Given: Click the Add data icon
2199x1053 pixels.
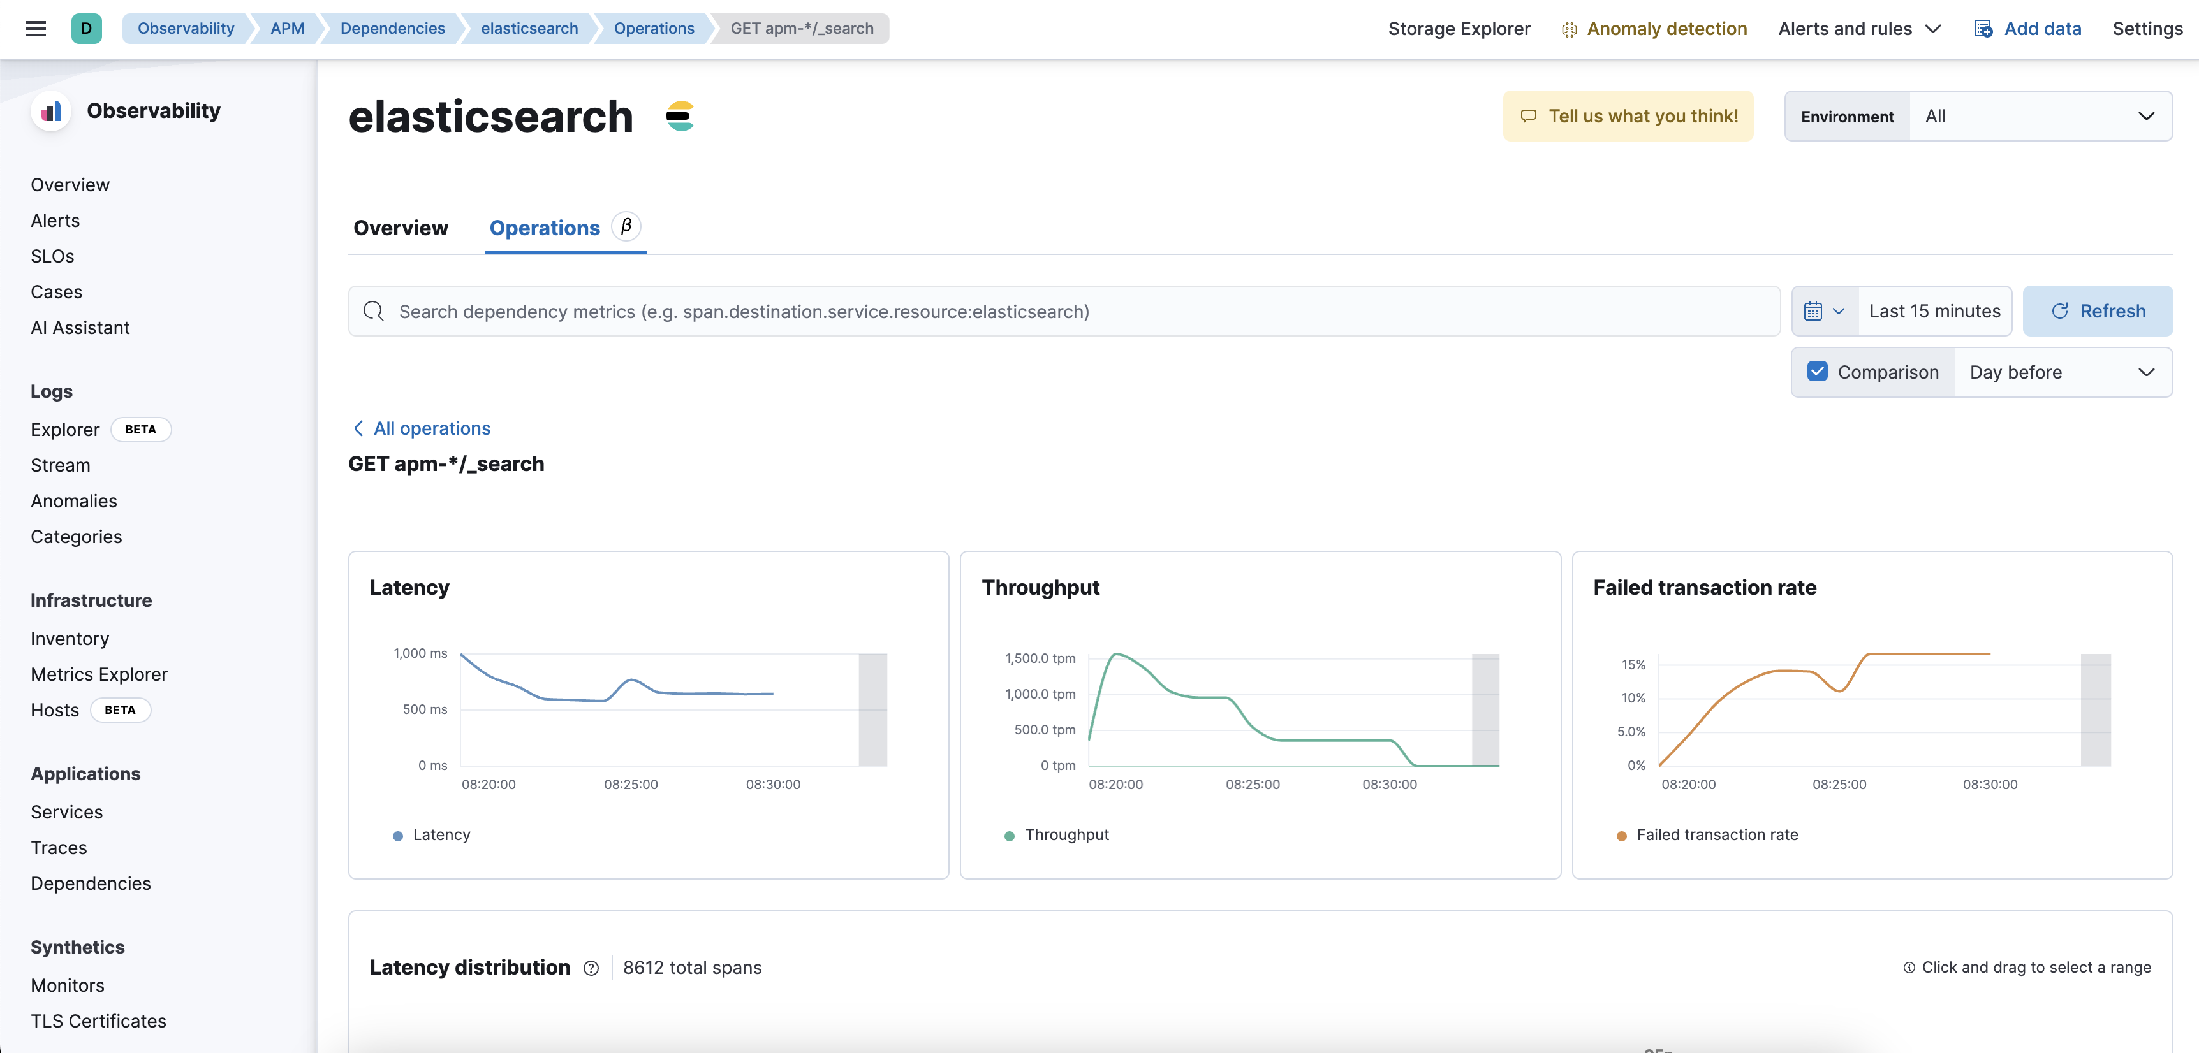Looking at the screenshot, I should (1984, 29).
